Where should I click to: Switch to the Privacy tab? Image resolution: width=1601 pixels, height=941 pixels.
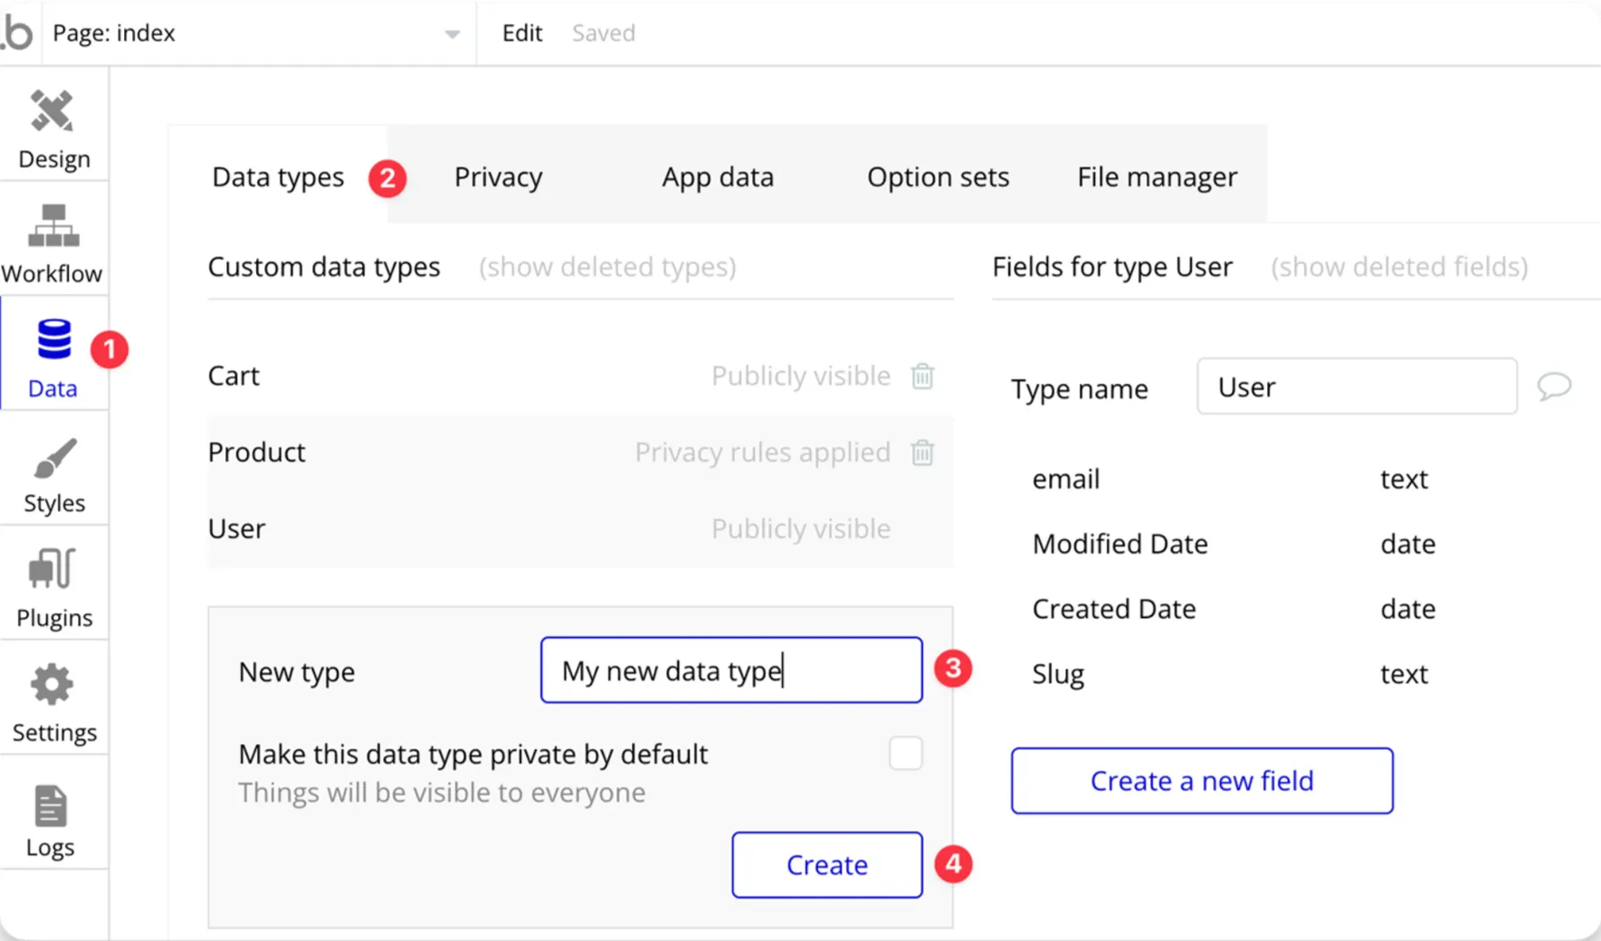(x=498, y=176)
